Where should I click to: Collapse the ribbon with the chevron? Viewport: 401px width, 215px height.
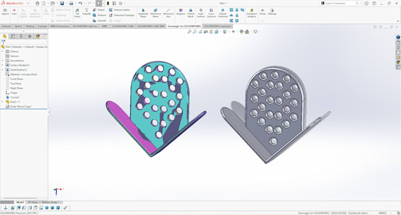coord(398,21)
